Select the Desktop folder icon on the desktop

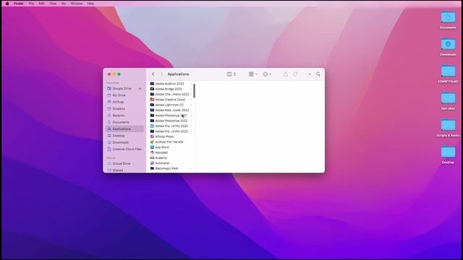click(448, 155)
